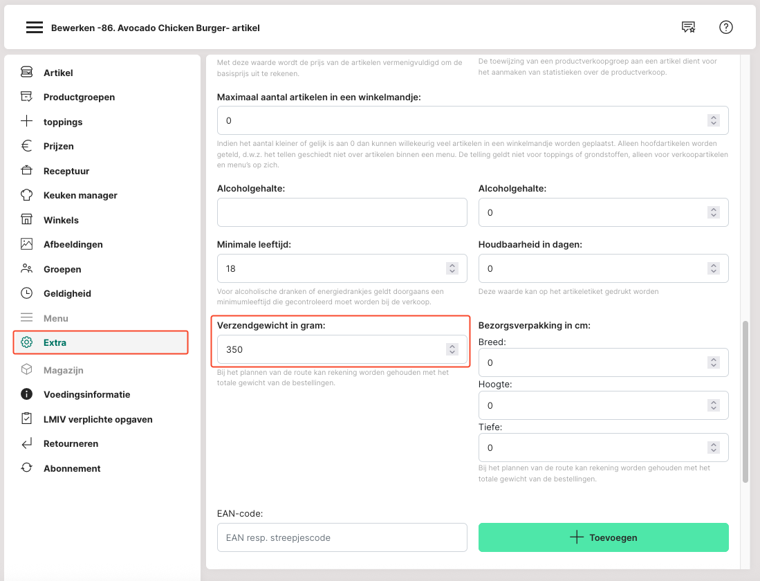This screenshot has width=760, height=581.
Task: Adjust Houdbaarheid in dagen spinner arrows
Action: pyautogui.click(x=713, y=268)
